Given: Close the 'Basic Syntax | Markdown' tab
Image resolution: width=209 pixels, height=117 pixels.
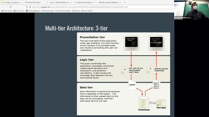Looking at the screenshot, I should (x=121, y=2).
